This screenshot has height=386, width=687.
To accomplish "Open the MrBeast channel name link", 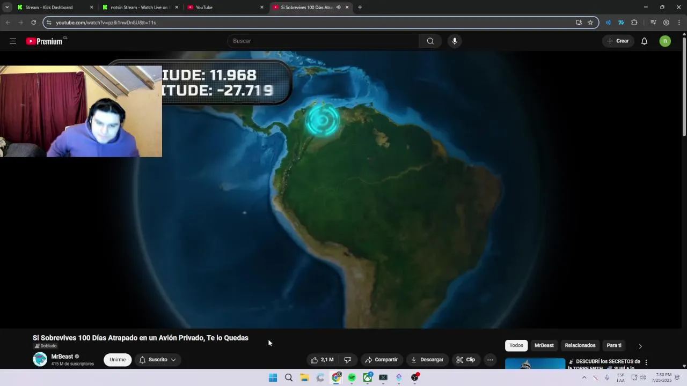I will [x=62, y=357].
